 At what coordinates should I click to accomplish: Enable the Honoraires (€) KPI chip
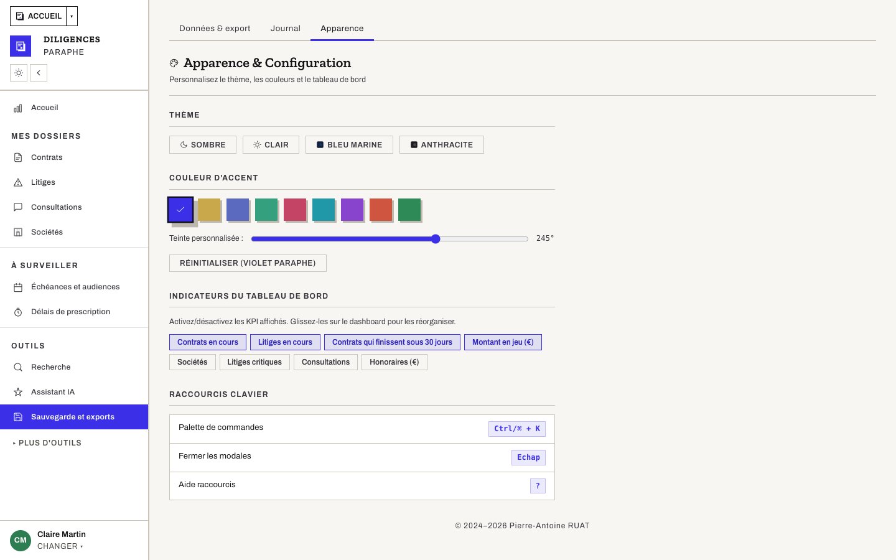click(x=394, y=362)
